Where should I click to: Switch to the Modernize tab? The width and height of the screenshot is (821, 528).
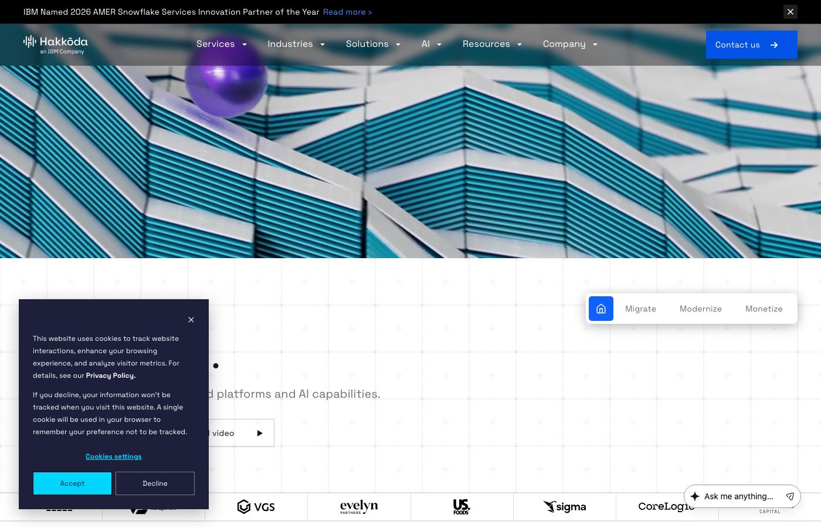pos(701,309)
